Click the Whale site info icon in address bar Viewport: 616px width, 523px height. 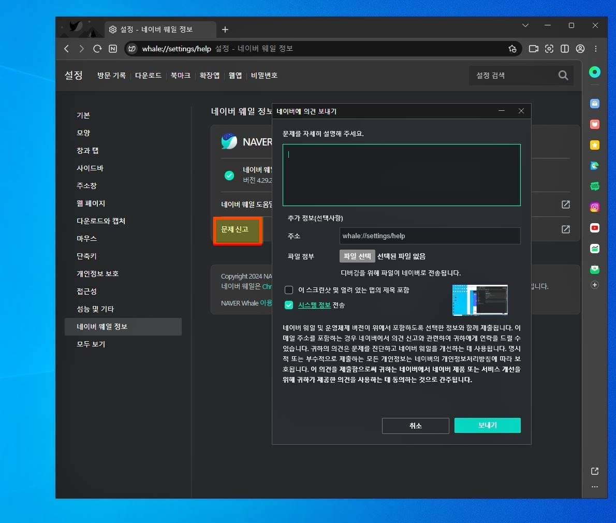pos(132,49)
